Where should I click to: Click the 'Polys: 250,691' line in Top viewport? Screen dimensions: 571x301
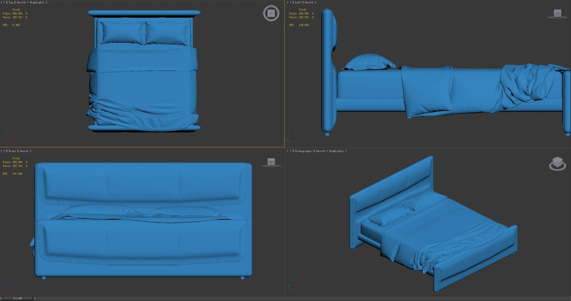pos(15,13)
